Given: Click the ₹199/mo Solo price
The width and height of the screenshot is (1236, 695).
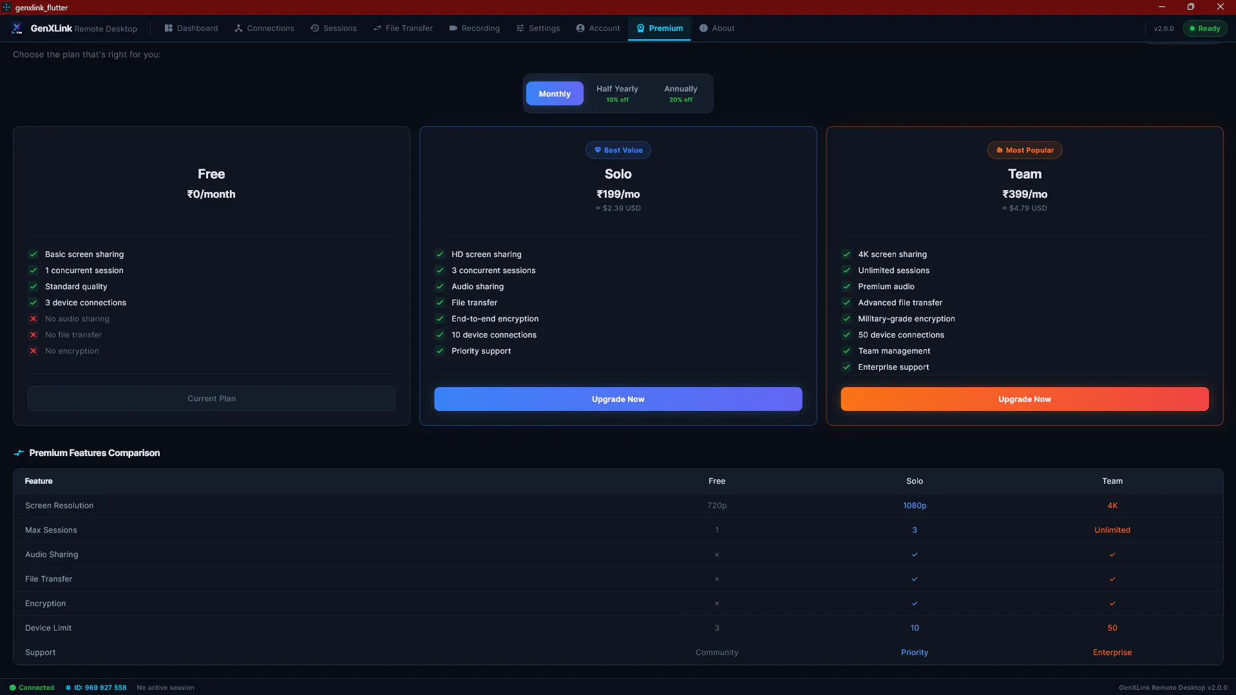Looking at the screenshot, I should 618,194.
